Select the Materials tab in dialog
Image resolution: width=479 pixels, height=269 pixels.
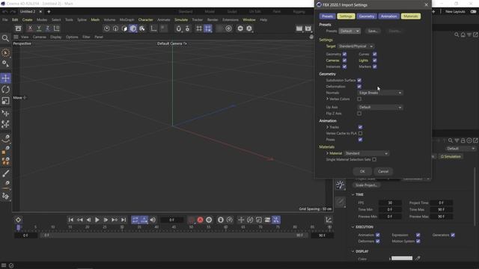[410, 16]
